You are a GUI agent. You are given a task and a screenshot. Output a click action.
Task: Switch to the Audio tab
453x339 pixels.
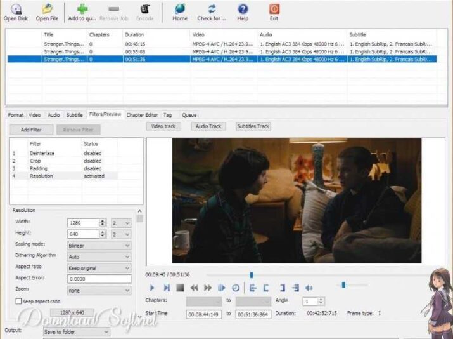point(54,115)
